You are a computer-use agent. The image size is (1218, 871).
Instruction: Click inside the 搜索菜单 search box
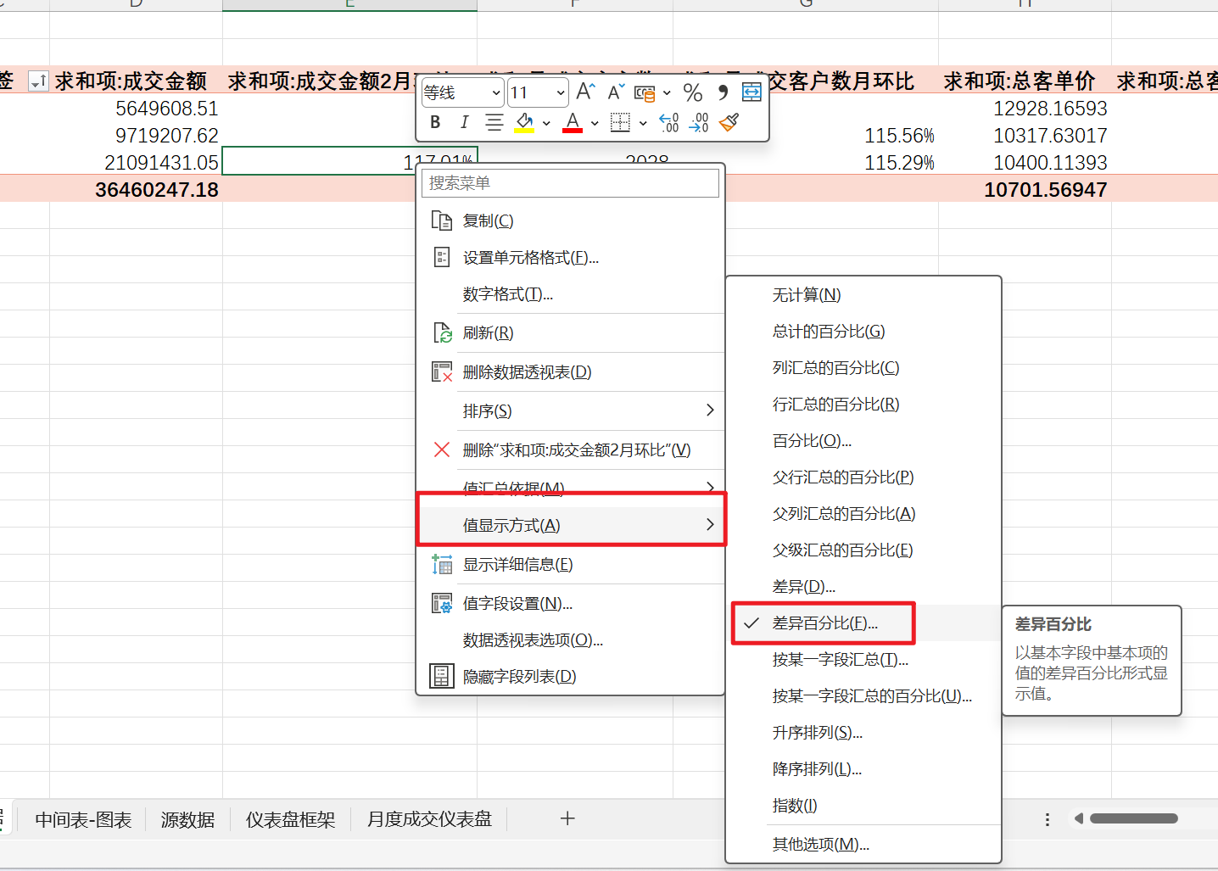coord(570,182)
